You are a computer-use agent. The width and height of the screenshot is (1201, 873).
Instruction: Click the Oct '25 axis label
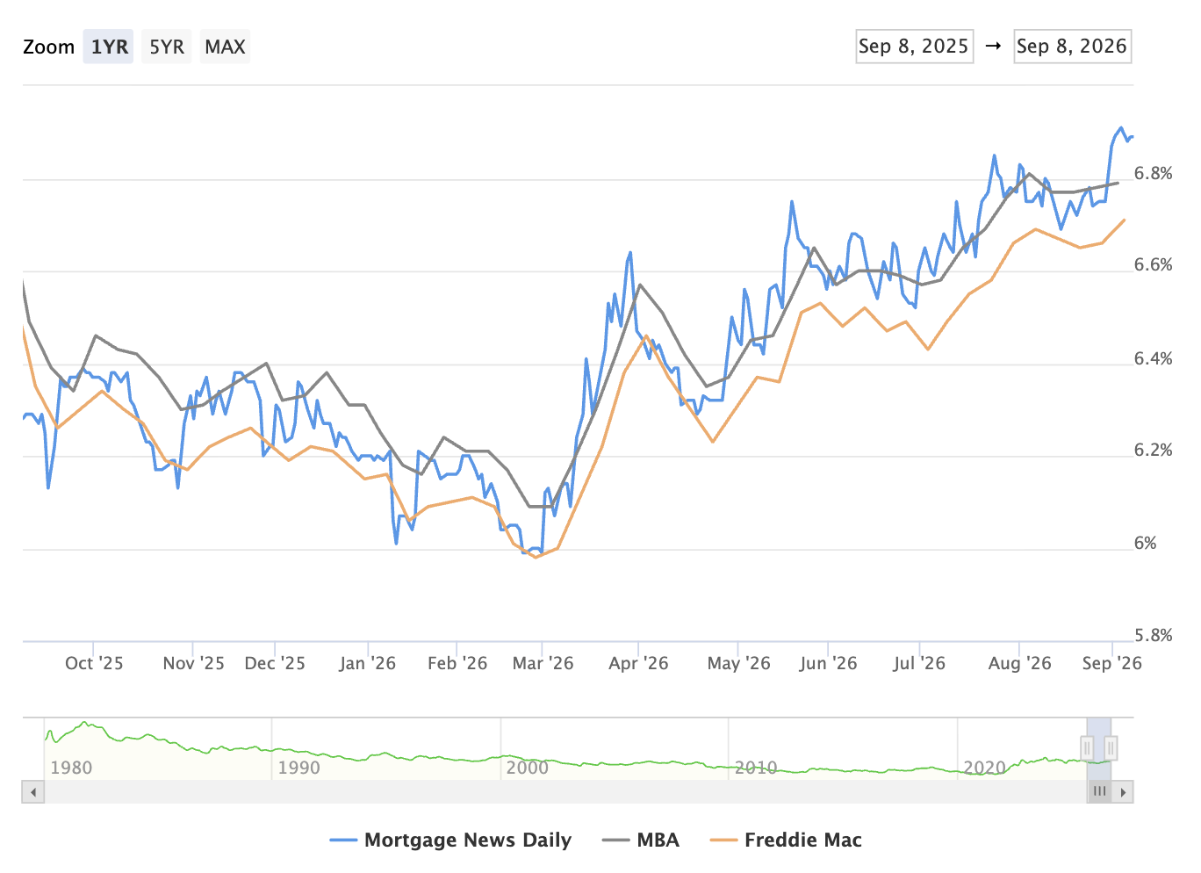point(94,663)
